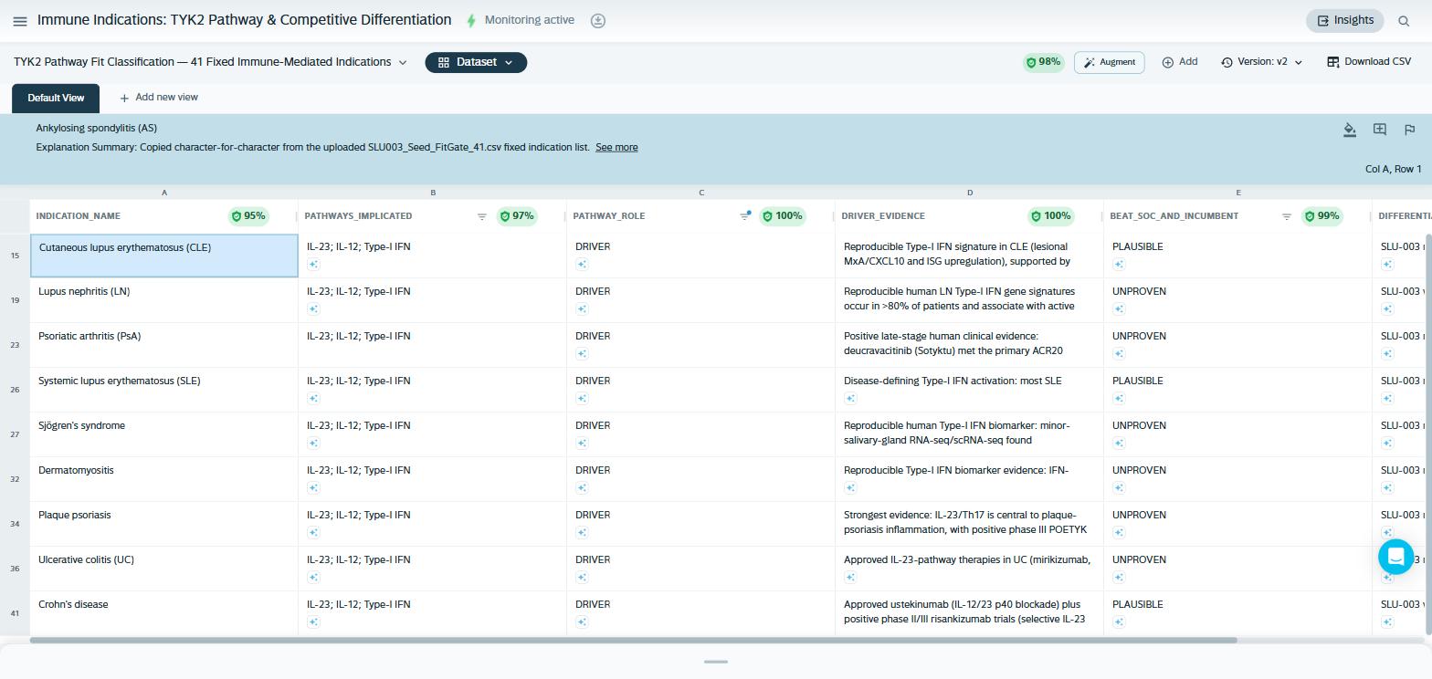Click sparkle icon under Sjögren's syndrome DRIVER role
Viewport: 1432px width, 679px height.
(582, 444)
